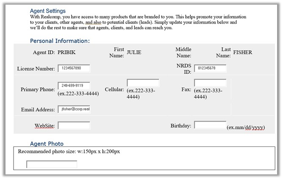
Task: Click the Birthday date field
Action: pos(210,125)
